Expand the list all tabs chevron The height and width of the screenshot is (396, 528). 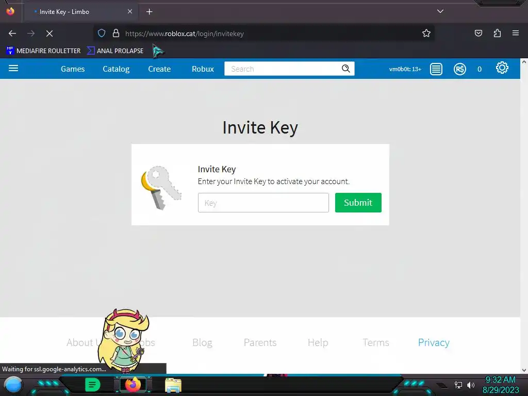[440, 11]
